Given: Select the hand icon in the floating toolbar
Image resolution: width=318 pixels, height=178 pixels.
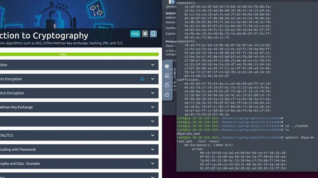Looking at the screenshot, I should [167, 66].
